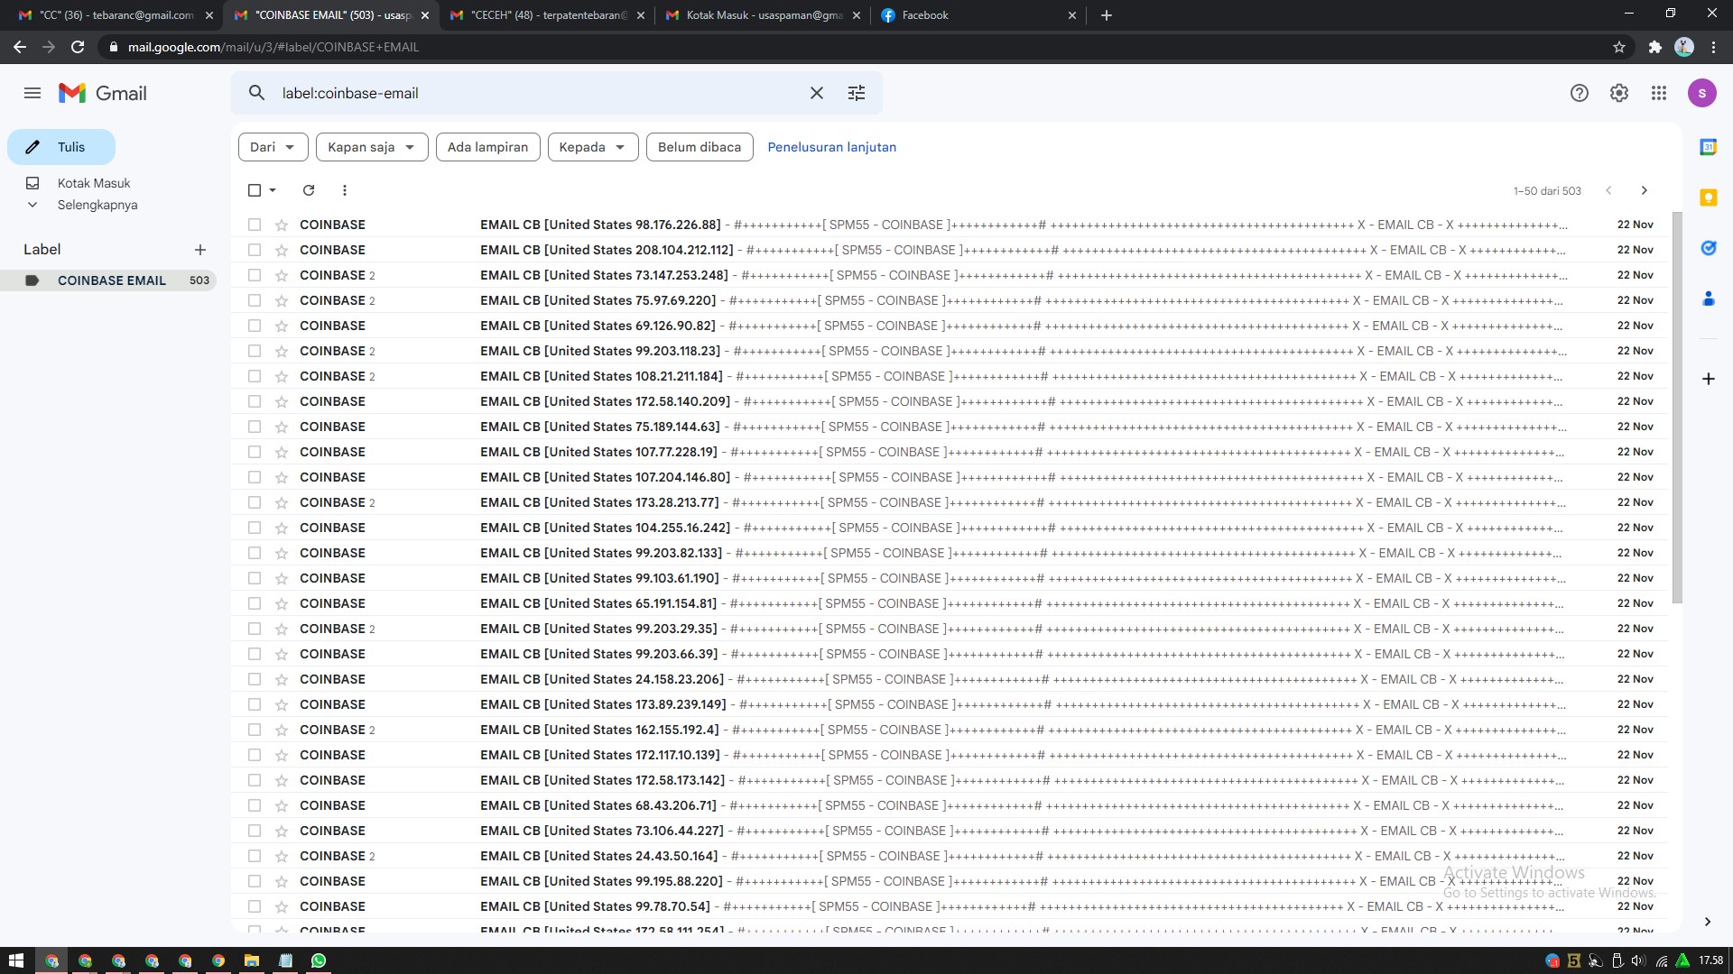
Task: Click the 'Ada lampiran' attachment filter button
Action: coord(487,146)
